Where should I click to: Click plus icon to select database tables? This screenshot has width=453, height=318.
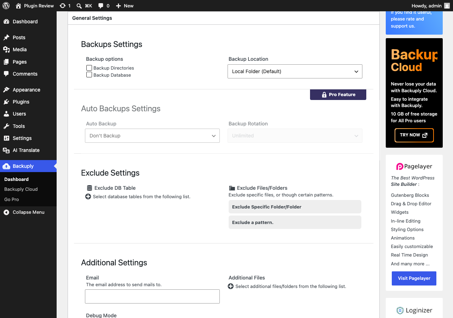pos(88,196)
